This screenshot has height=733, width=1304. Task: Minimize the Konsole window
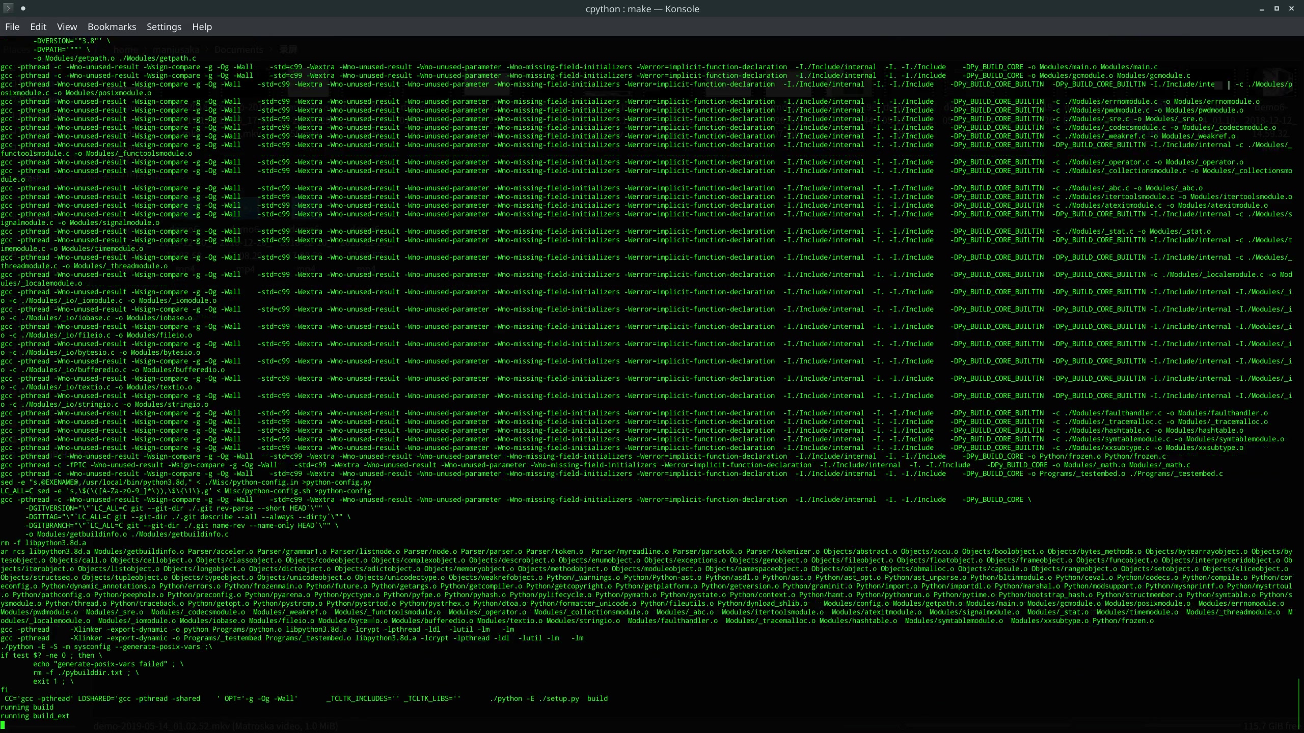tap(1262, 9)
